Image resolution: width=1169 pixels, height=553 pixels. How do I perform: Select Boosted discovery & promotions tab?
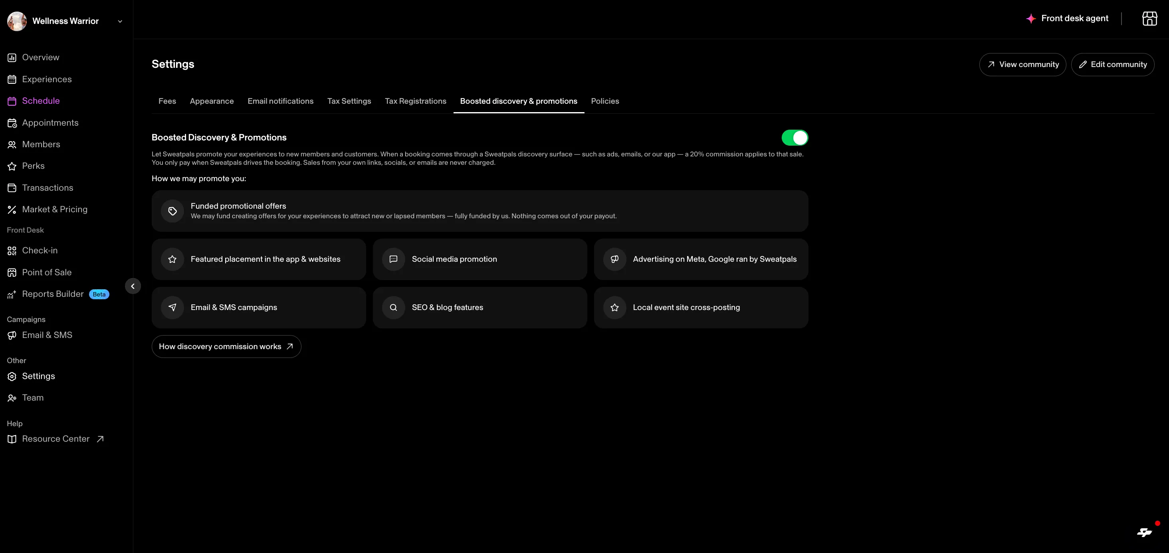point(518,101)
